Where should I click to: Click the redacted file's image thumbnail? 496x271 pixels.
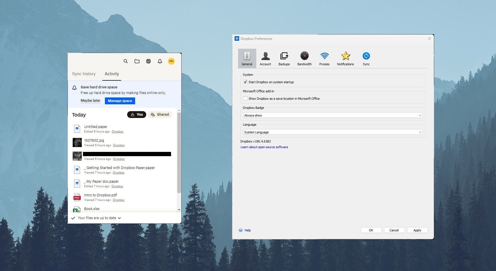pyautogui.click(x=77, y=156)
